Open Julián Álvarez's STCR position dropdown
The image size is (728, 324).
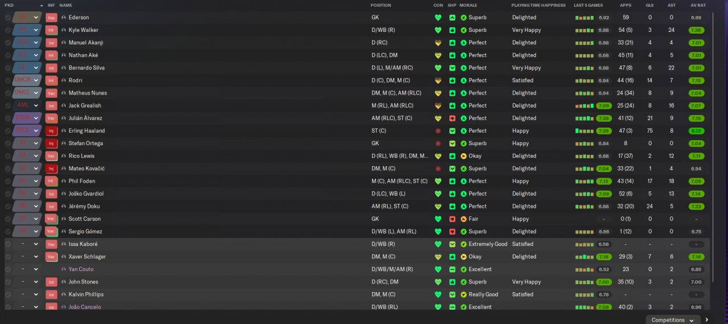pyautogui.click(x=27, y=118)
